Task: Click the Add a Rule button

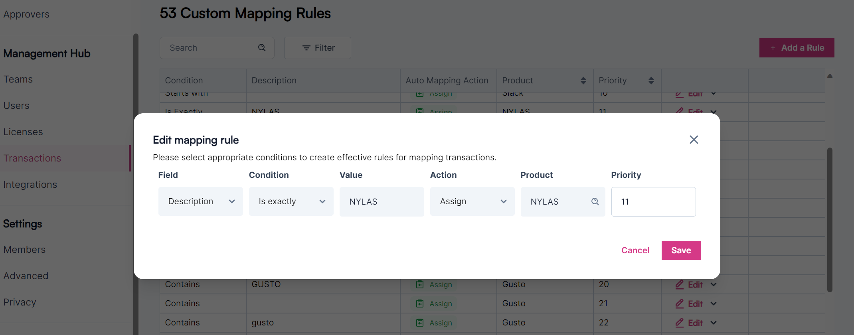Action: pyautogui.click(x=797, y=48)
